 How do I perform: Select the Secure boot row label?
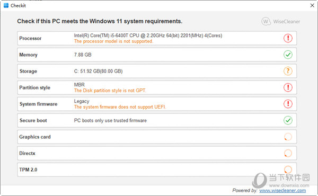pos(33,120)
